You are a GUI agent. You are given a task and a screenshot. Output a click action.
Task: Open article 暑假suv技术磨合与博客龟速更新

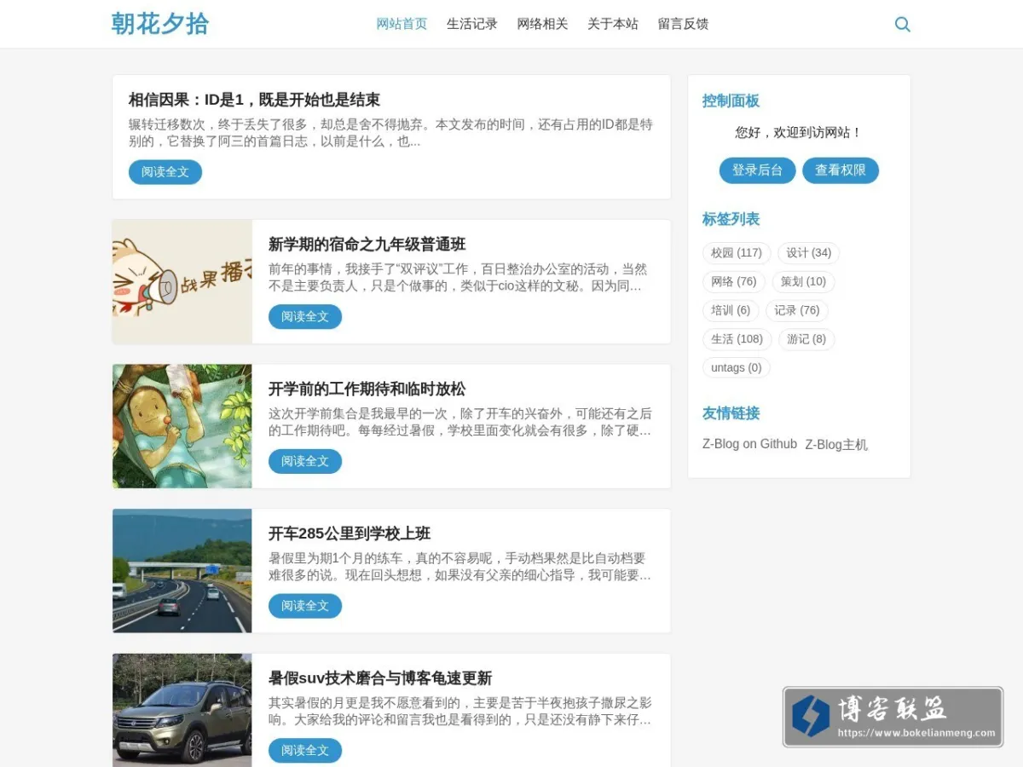click(x=380, y=679)
